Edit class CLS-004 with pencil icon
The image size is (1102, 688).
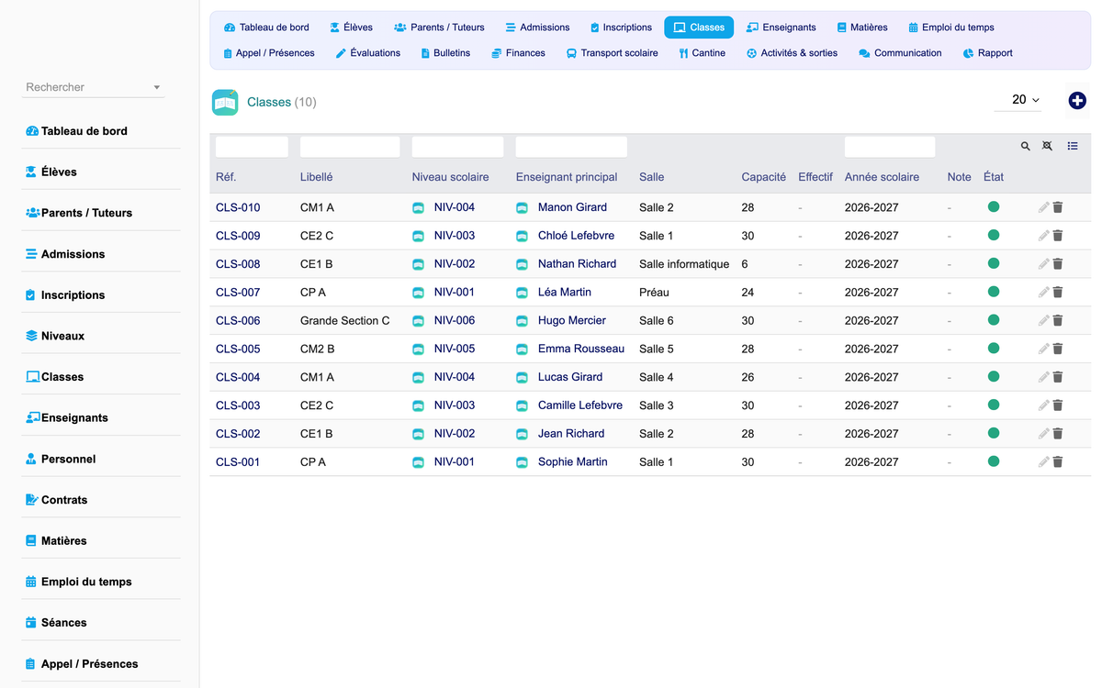(x=1043, y=377)
